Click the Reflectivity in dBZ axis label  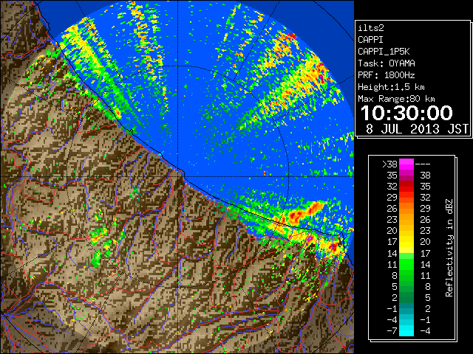[449, 248]
